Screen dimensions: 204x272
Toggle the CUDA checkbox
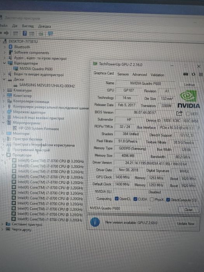point(135,199)
